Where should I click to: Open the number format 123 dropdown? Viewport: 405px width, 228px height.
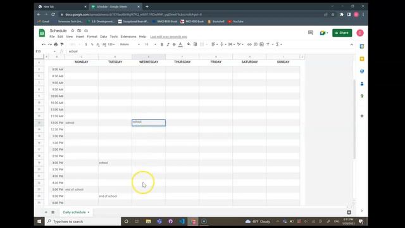111,44
